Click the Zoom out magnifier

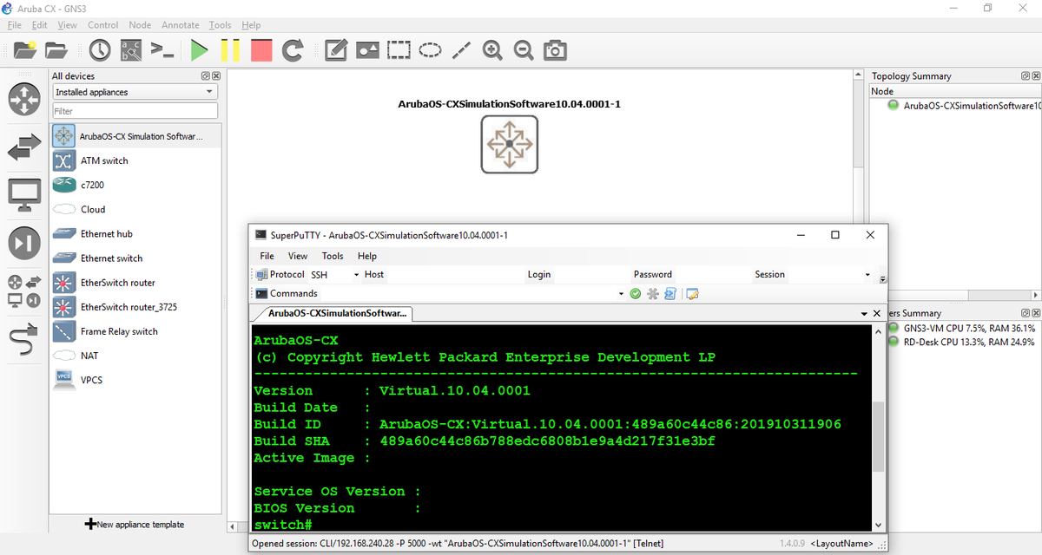point(524,50)
